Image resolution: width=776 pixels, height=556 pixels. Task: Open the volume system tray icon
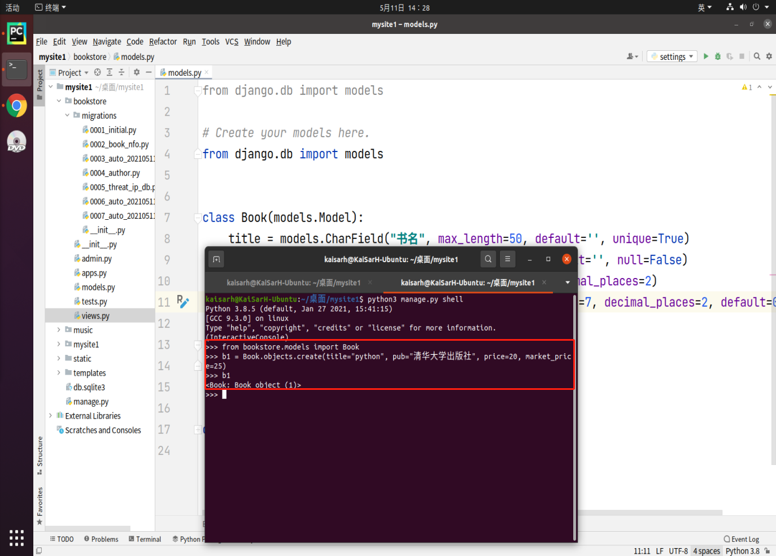[743, 7]
